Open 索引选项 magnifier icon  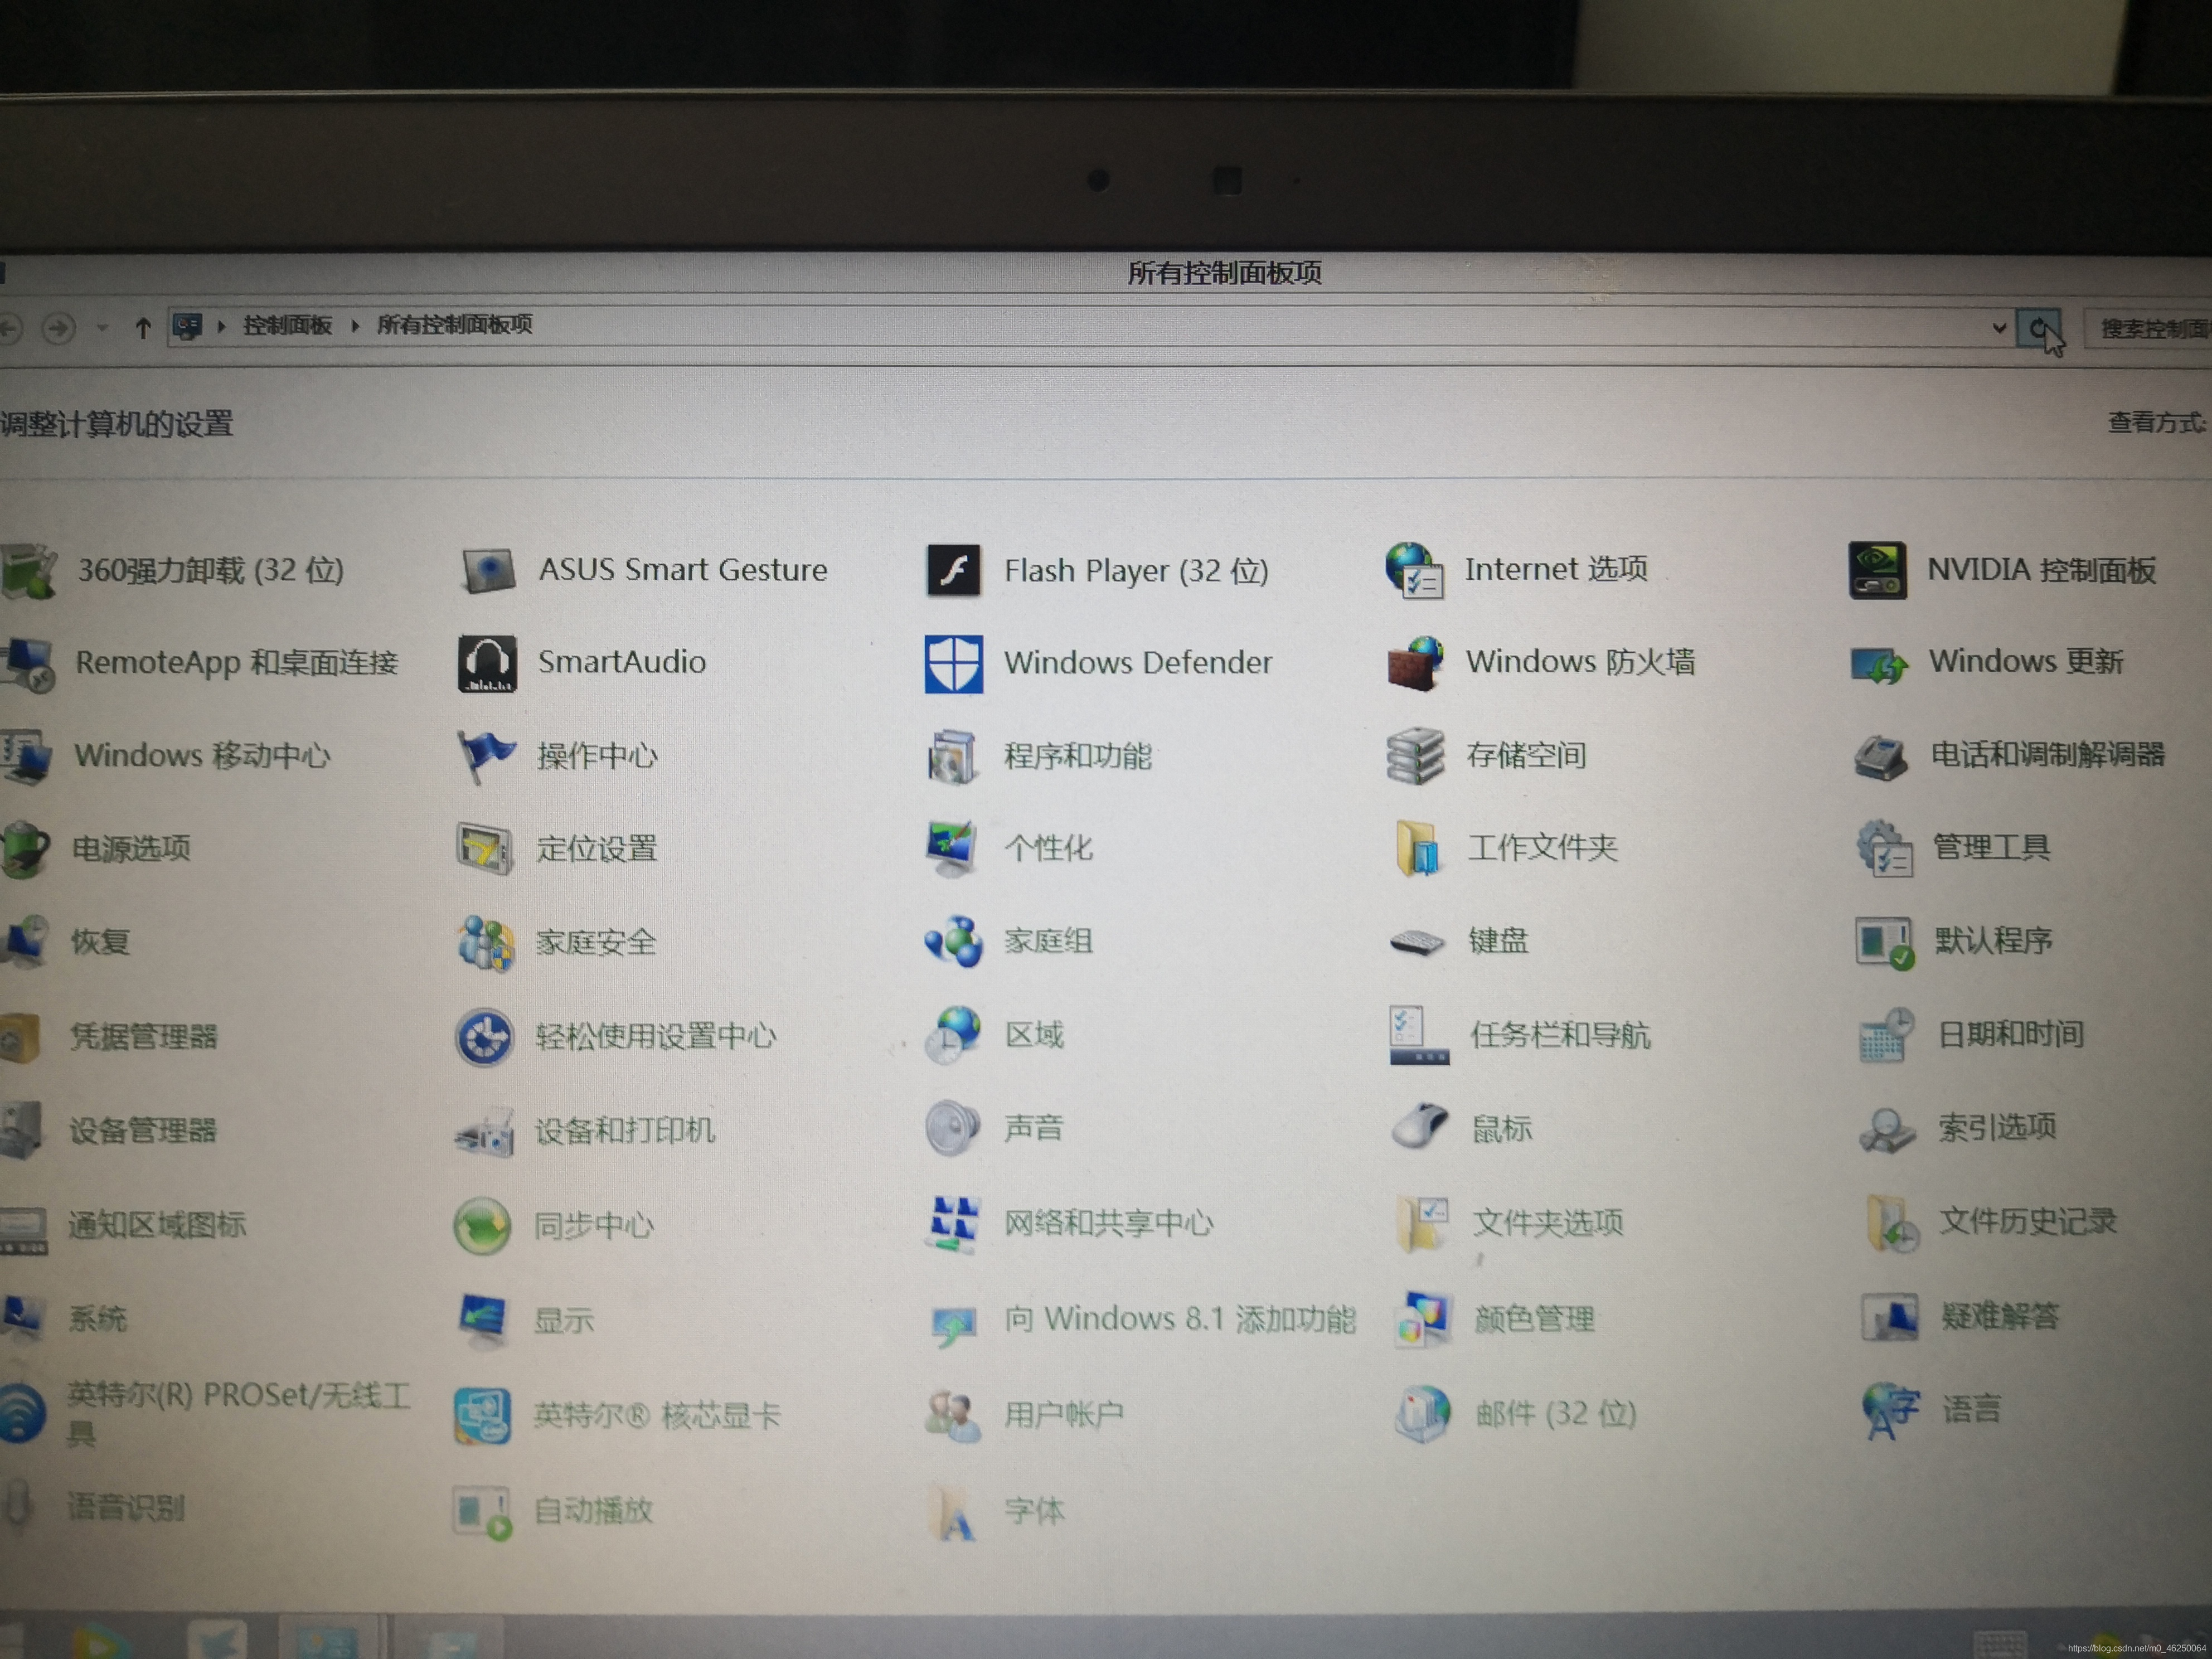1887,1130
